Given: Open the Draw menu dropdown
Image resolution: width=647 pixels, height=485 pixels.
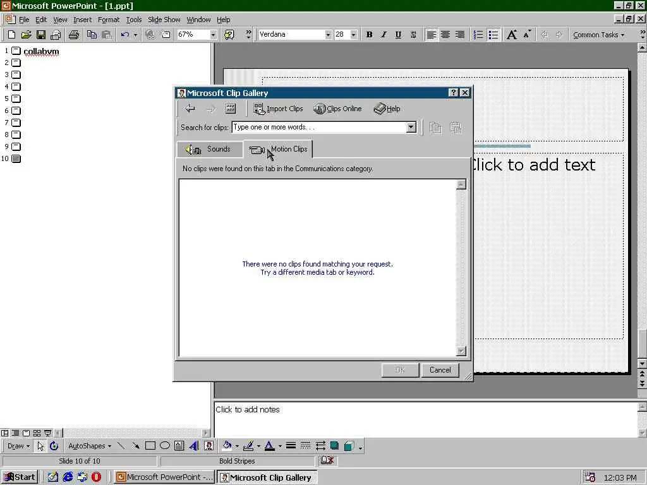Looking at the screenshot, I should click(x=18, y=446).
